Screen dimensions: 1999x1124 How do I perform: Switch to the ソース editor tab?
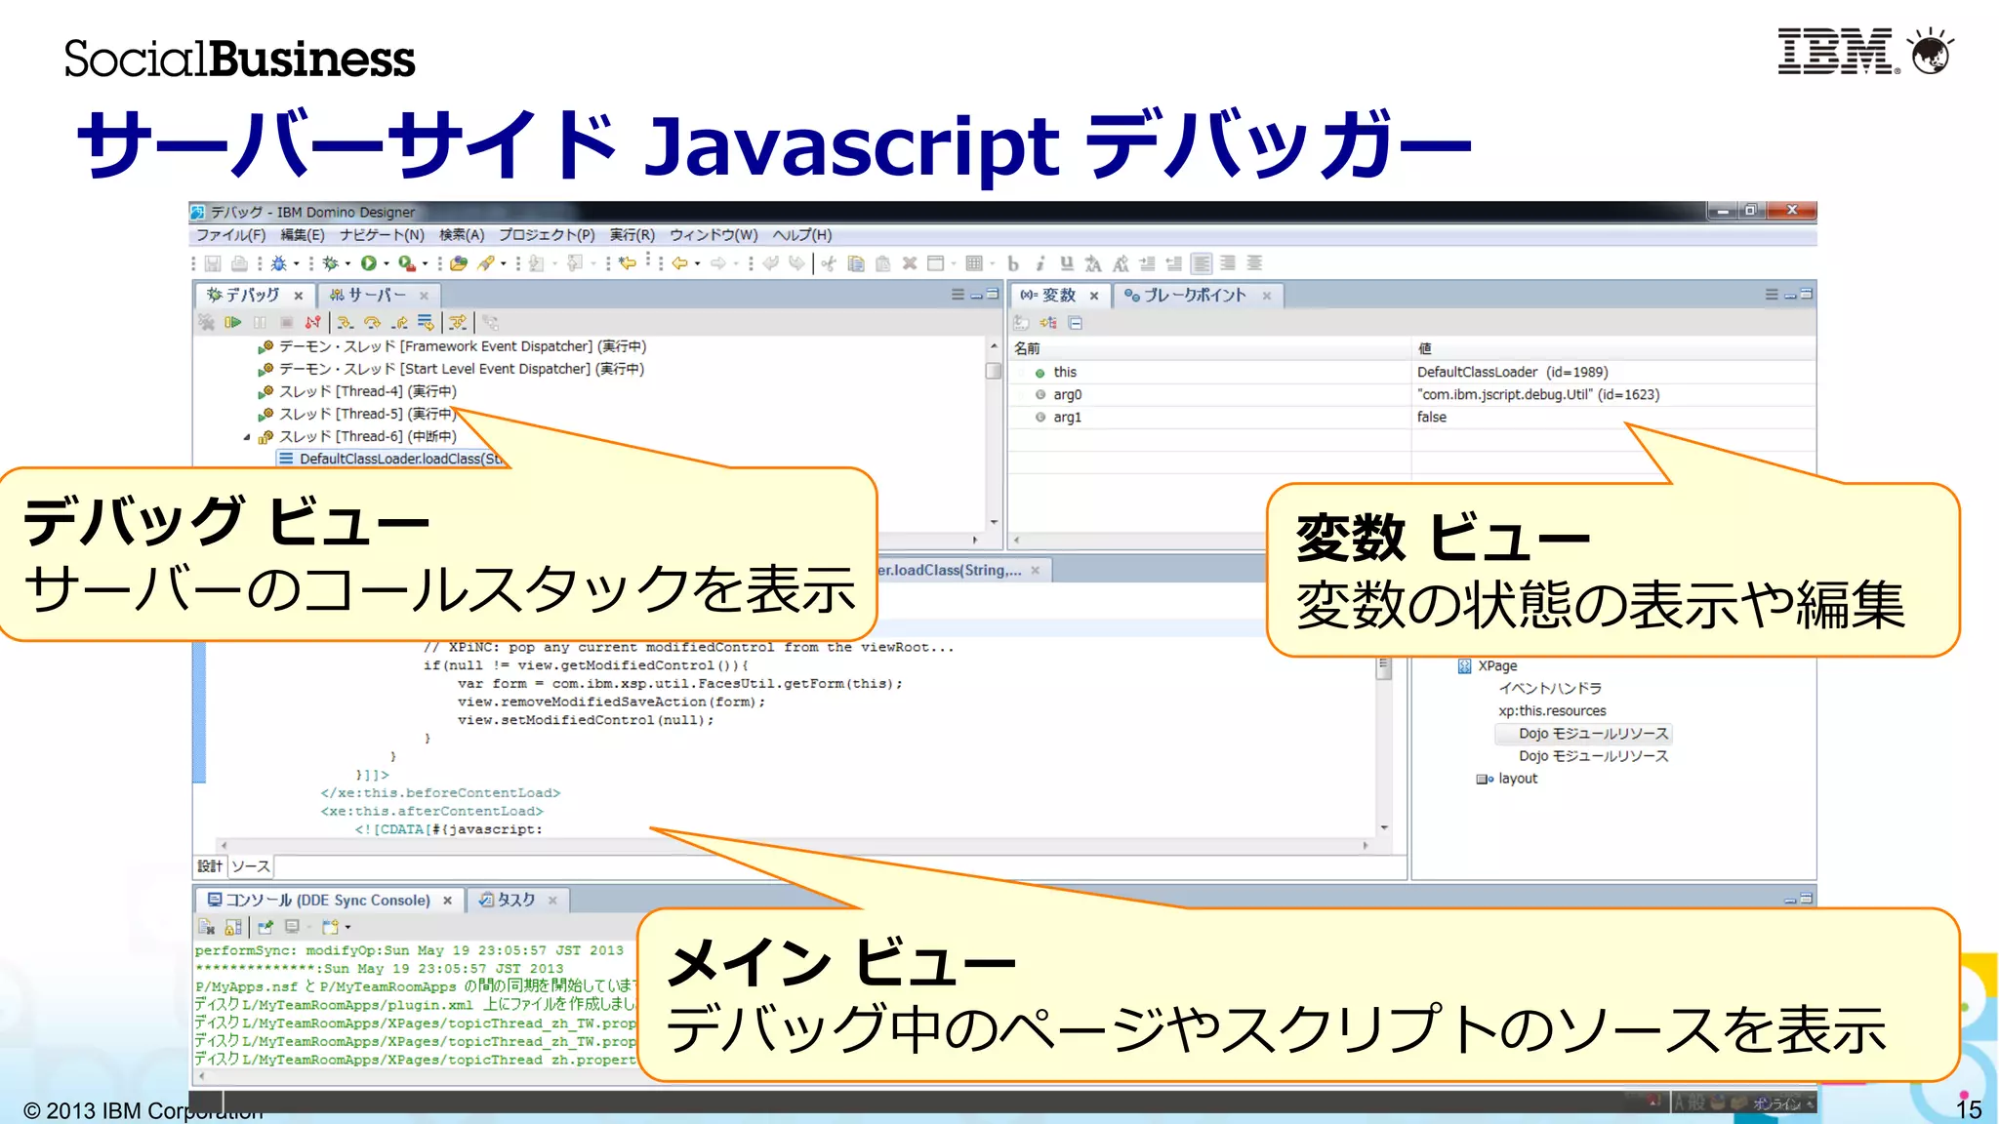coord(251,866)
